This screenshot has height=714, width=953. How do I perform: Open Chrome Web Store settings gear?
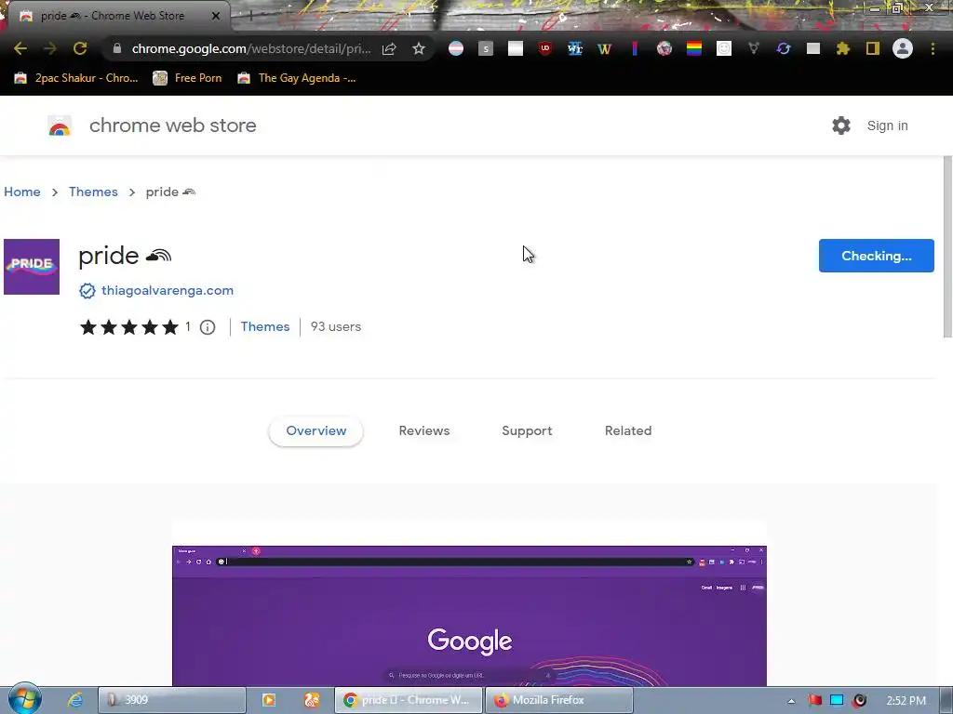[841, 126]
